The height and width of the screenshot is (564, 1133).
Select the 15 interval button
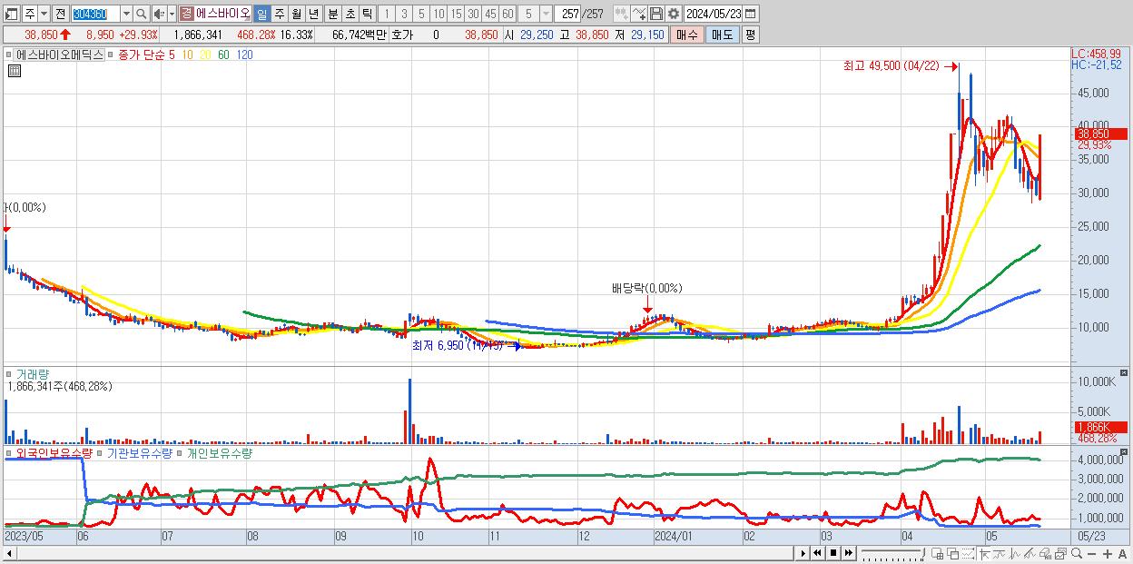(456, 14)
